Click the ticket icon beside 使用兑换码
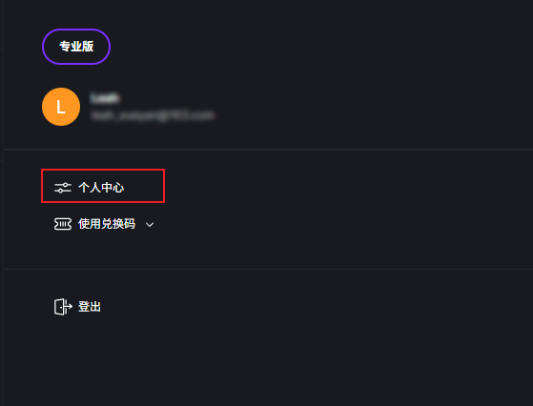Screen dimensions: 533x406 (x=63, y=224)
